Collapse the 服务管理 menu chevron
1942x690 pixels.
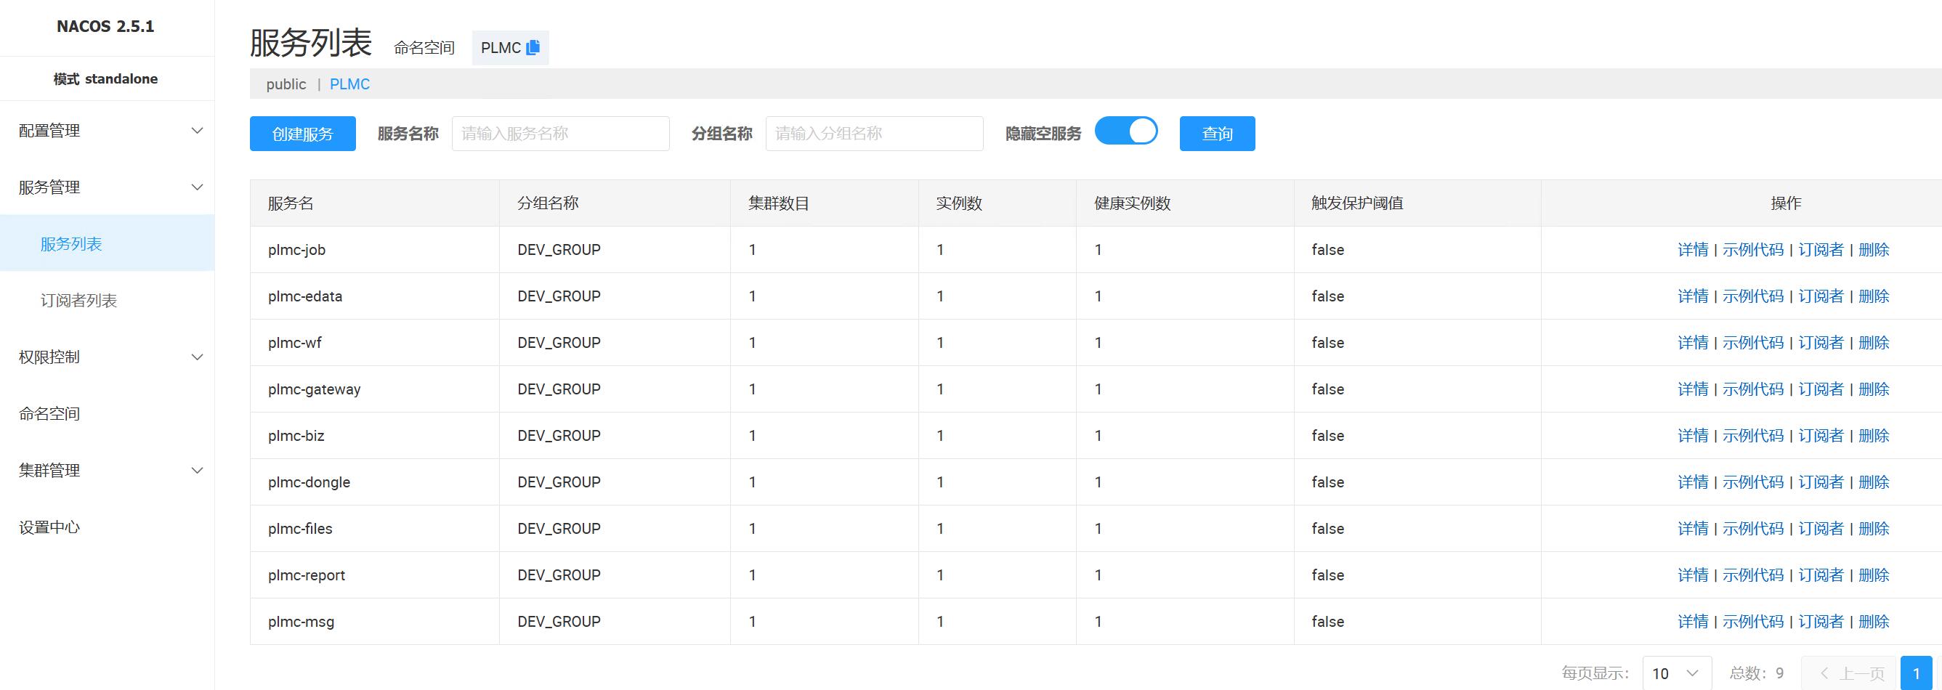click(x=197, y=187)
